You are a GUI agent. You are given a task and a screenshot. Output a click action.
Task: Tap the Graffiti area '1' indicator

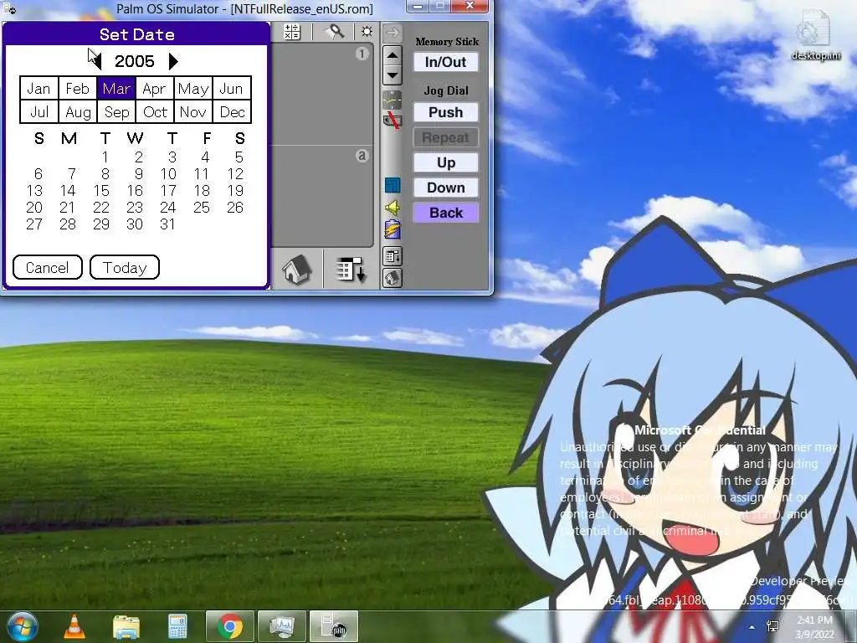coord(362,54)
